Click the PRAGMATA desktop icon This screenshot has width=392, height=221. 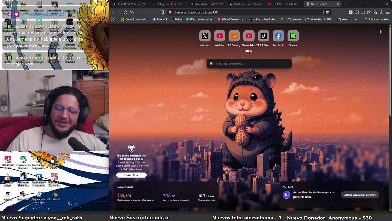click(23, 196)
